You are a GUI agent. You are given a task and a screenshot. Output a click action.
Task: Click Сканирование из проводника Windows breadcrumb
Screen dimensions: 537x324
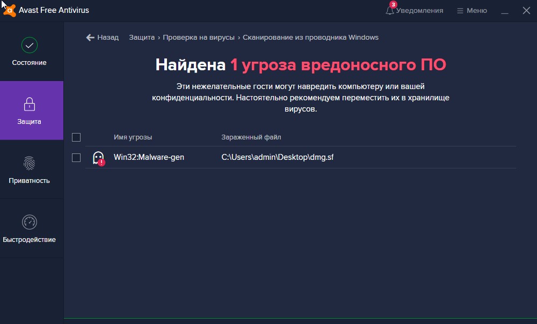[x=310, y=38]
